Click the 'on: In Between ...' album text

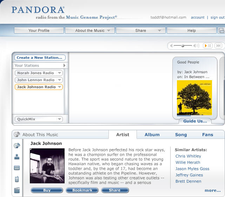click(x=193, y=77)
